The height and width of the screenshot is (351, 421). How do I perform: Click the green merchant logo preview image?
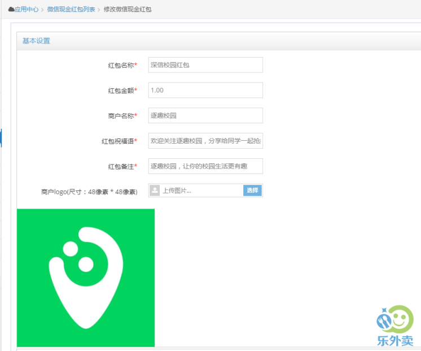coord(86,278)
